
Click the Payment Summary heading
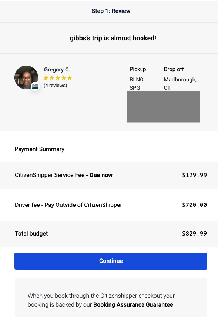click(x=39, y=149)
